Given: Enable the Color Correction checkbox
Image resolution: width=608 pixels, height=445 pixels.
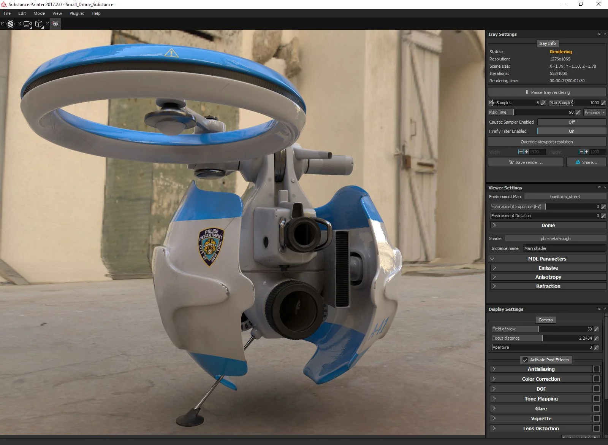Looking at the screenshot, I should 597,379.
